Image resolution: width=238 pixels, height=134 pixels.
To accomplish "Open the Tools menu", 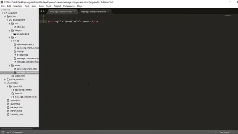I will pyautogui.click(x=49, y=6).
